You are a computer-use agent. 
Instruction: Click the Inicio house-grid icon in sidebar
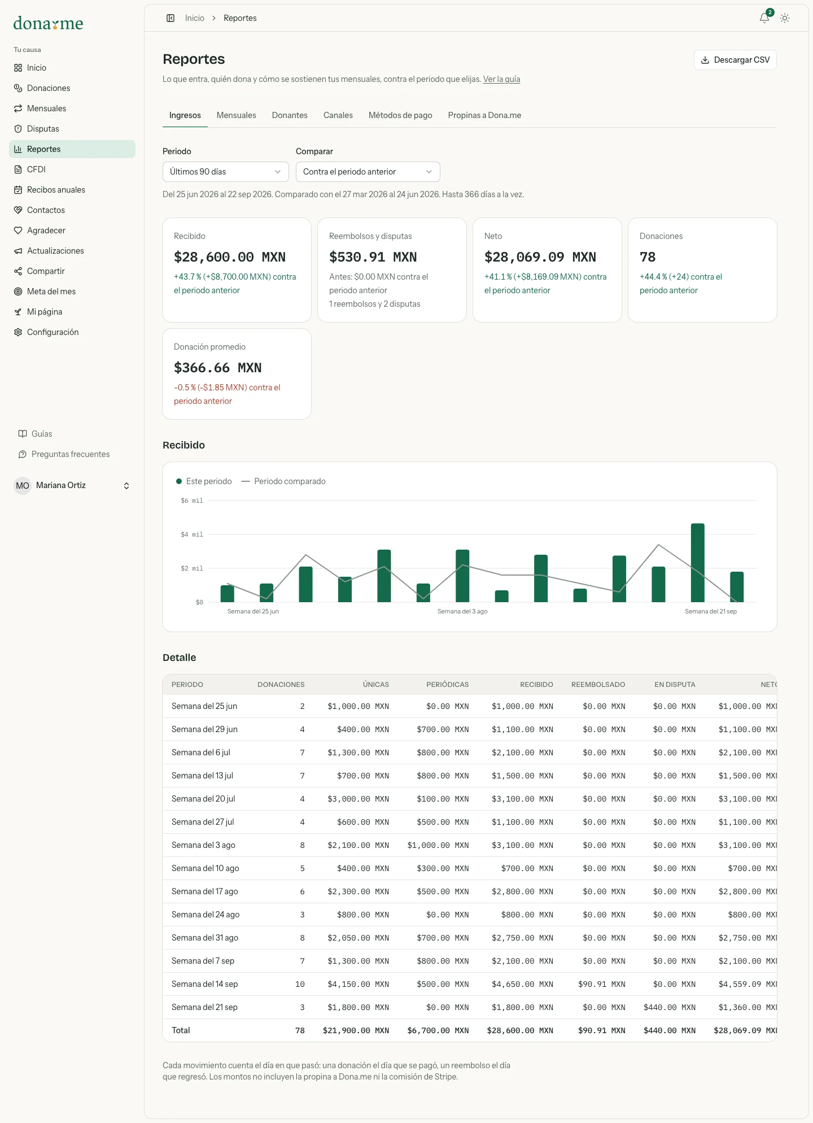pyautogui.click(x=18, y=68)
